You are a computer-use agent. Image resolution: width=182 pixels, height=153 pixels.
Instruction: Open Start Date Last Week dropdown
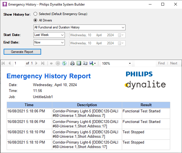click(x=49, y=35)
